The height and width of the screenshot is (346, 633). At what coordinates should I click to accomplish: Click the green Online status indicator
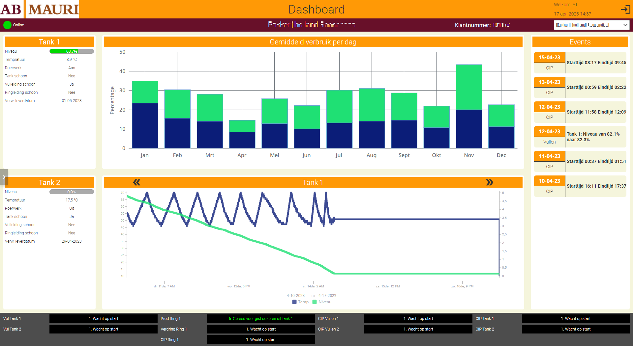tap(7, 25)
